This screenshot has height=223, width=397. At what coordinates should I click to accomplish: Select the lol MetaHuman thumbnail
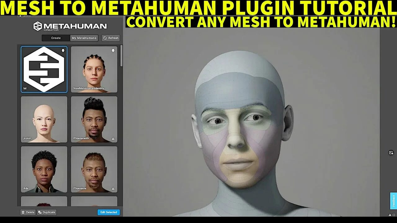click(x=44, y=69)
